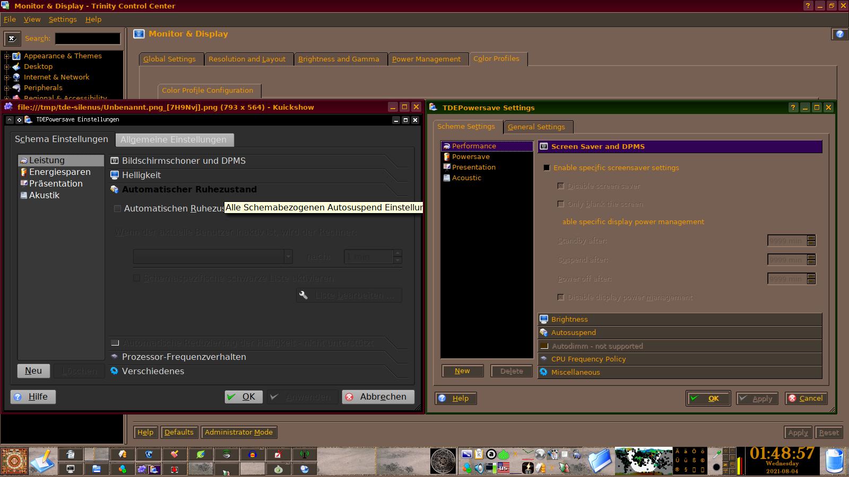
Task: Click the Defaults button in Control Center
Action: click(x=179, y=432)
